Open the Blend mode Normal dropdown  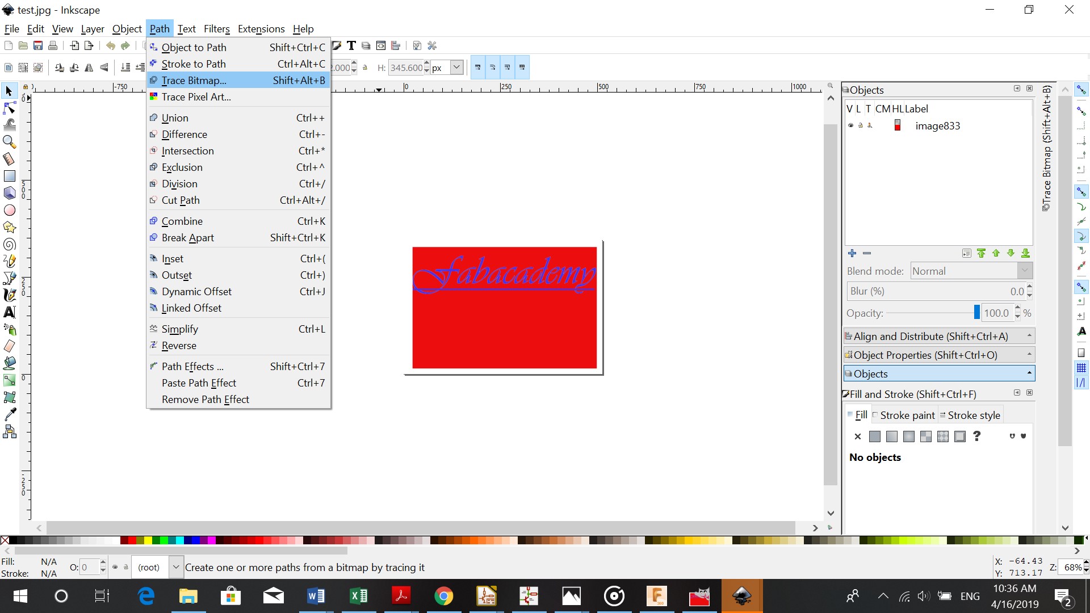point(971,271)
